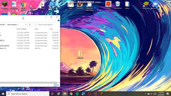171x96 pixels.
Task: Select the zipped folder icon on the desktop wallpaper
Action: (80, 55)
